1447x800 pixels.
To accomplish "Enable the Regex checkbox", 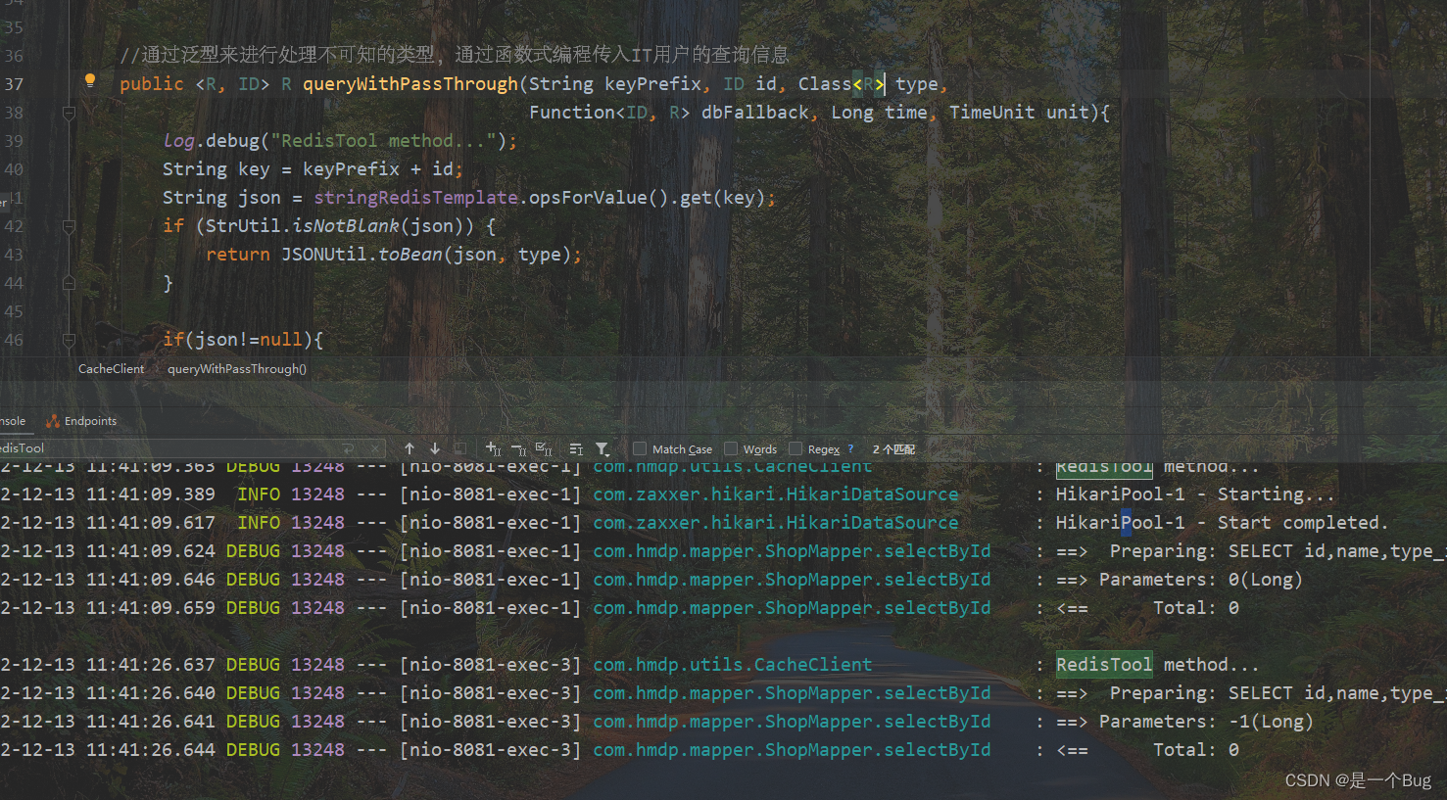I will tap(795, 448).
